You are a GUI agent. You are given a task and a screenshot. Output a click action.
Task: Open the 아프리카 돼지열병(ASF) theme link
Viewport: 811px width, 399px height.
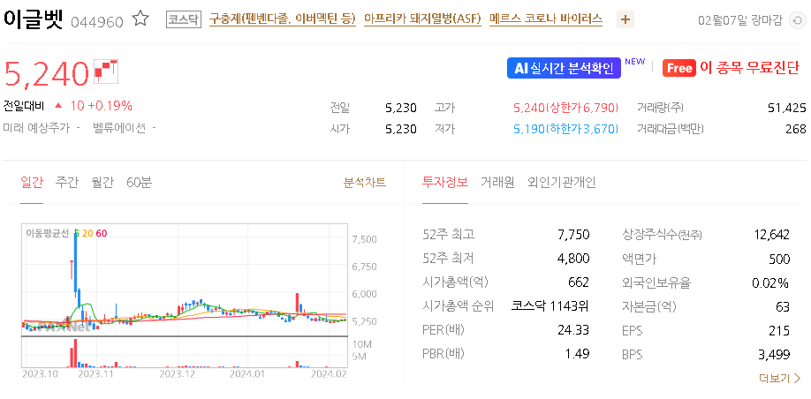pos(422,19)
